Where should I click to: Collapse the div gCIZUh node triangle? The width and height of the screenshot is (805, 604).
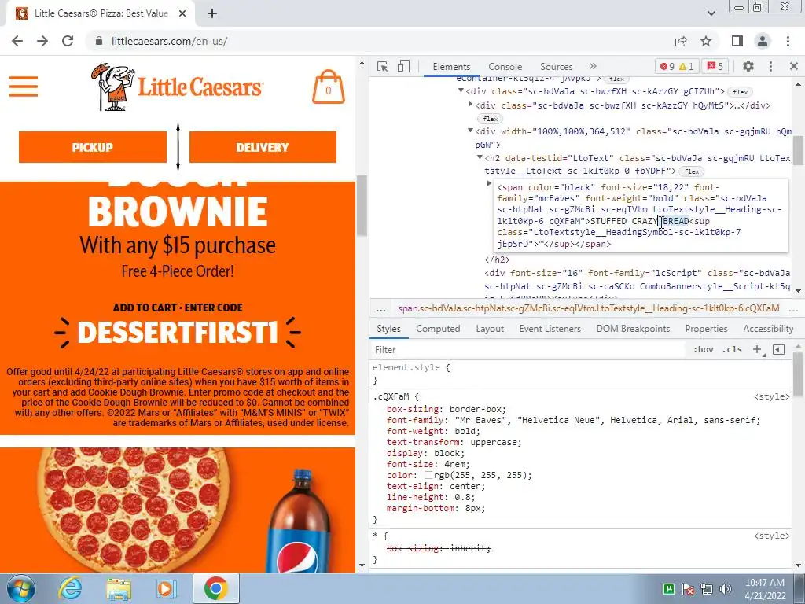[x=461, y=91]
